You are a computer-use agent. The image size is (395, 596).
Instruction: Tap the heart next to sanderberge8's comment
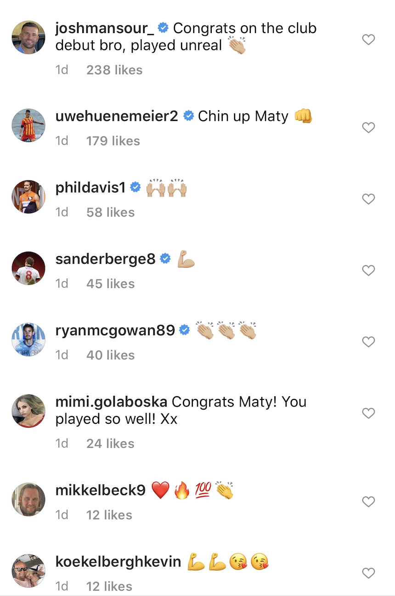coord(368,270)
